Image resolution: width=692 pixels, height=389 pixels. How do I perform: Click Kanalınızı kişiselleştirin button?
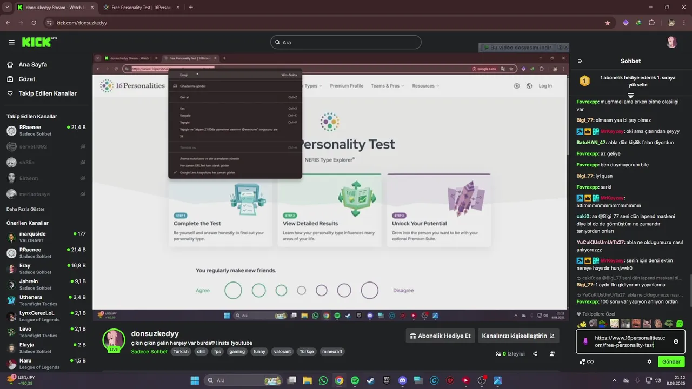pos(518,336)
